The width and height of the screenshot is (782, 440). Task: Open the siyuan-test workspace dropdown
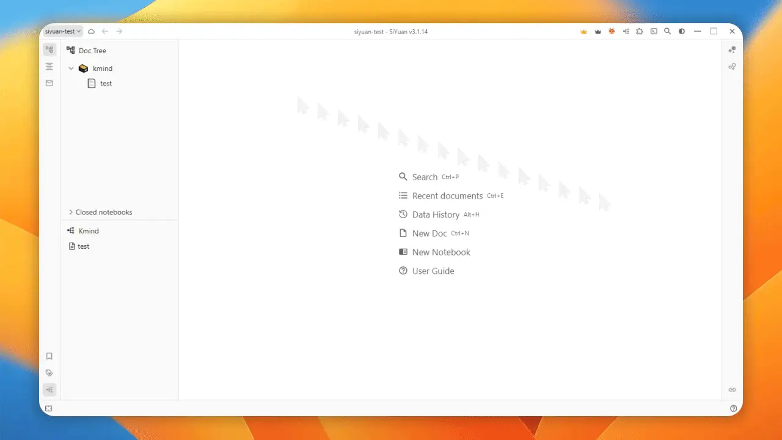coord(63,31)
